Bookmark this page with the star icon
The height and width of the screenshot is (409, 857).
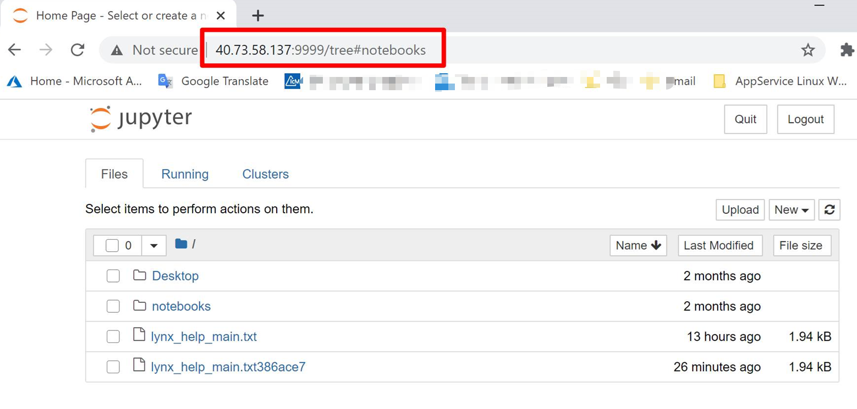click(807, 51)
